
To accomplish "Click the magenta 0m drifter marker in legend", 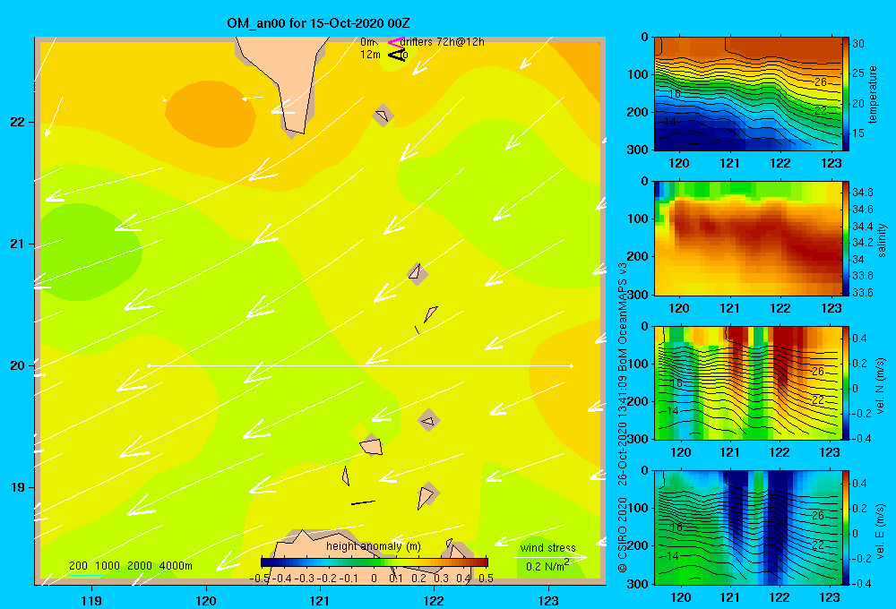I will (x=395, y=42).
